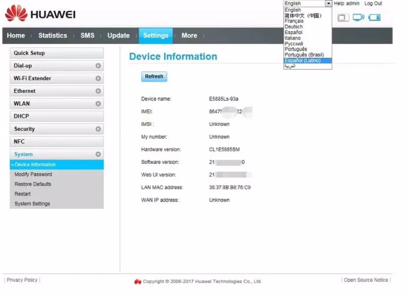Open the NFC settings

[x=57, y=141]
